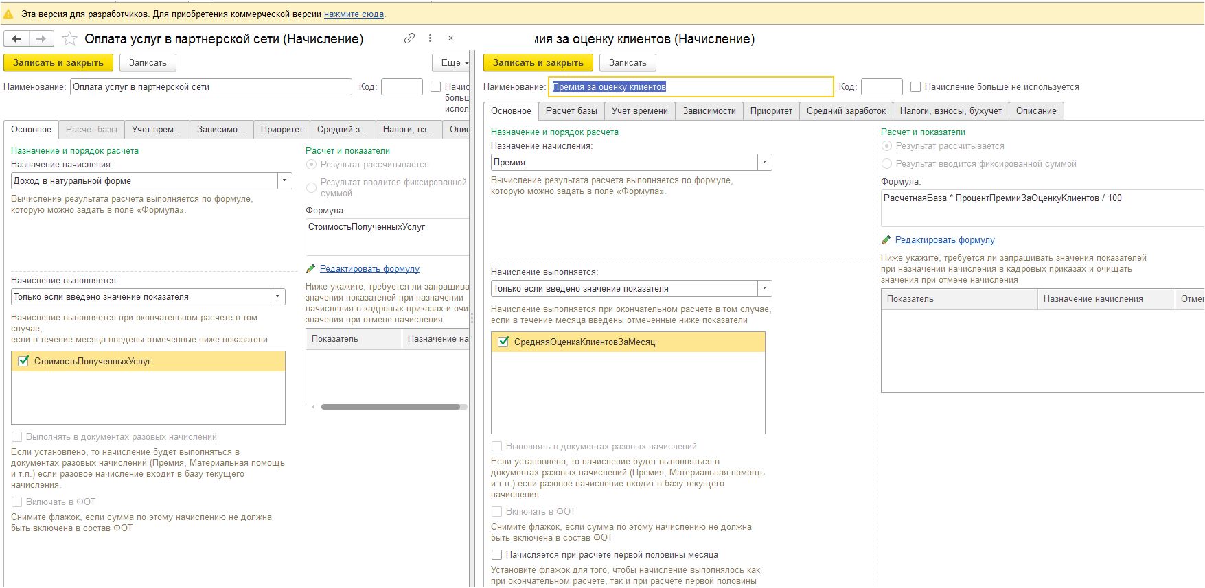Click Записать и закрыть in left form
The width and height of the screenshot is (1205, 588).
pos(58,62)
